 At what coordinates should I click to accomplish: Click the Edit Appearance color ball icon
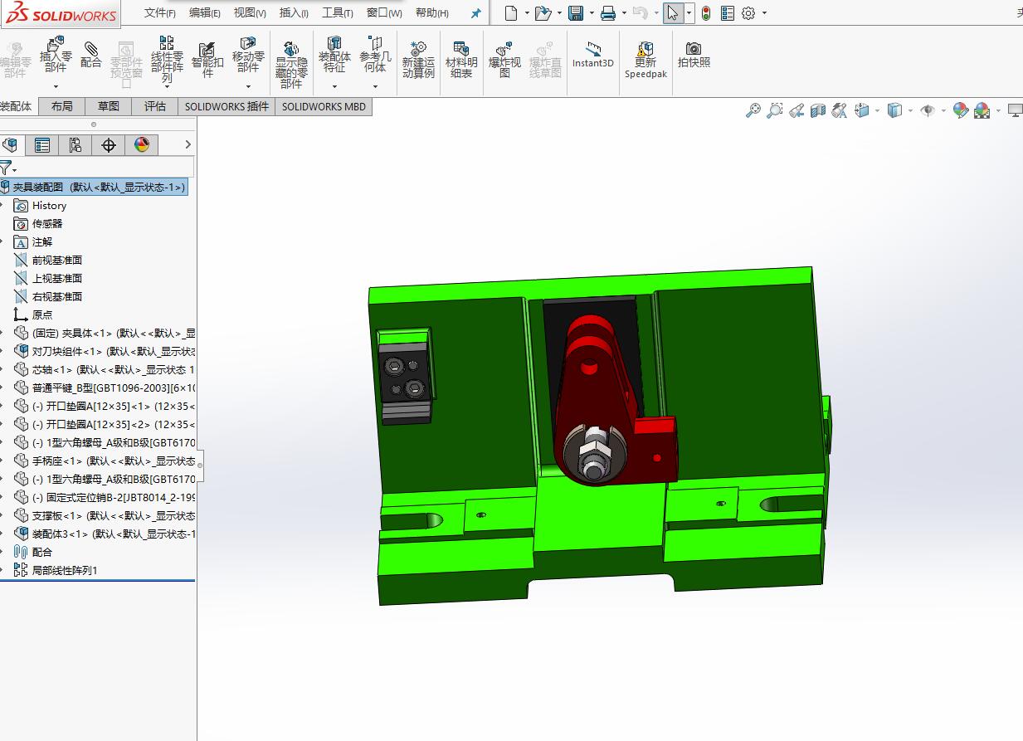click(961, 110)
